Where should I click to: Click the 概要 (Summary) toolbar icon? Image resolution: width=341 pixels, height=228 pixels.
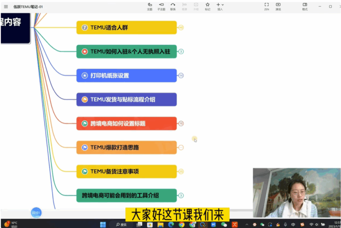(184, 7)
